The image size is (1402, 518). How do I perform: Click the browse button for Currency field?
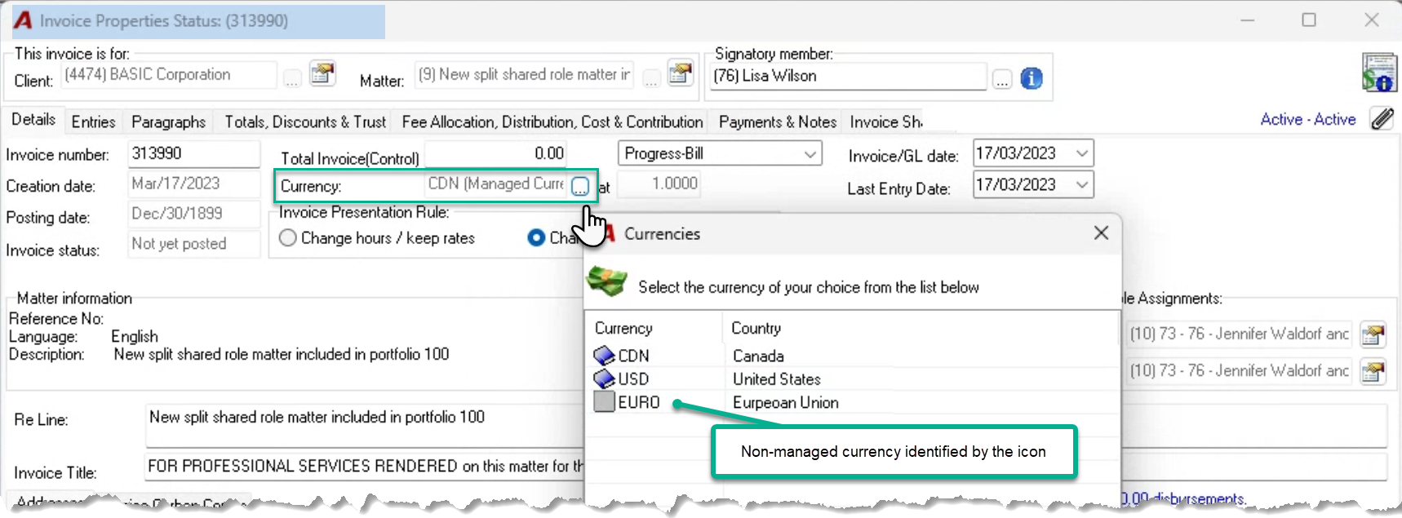point(579,186)
